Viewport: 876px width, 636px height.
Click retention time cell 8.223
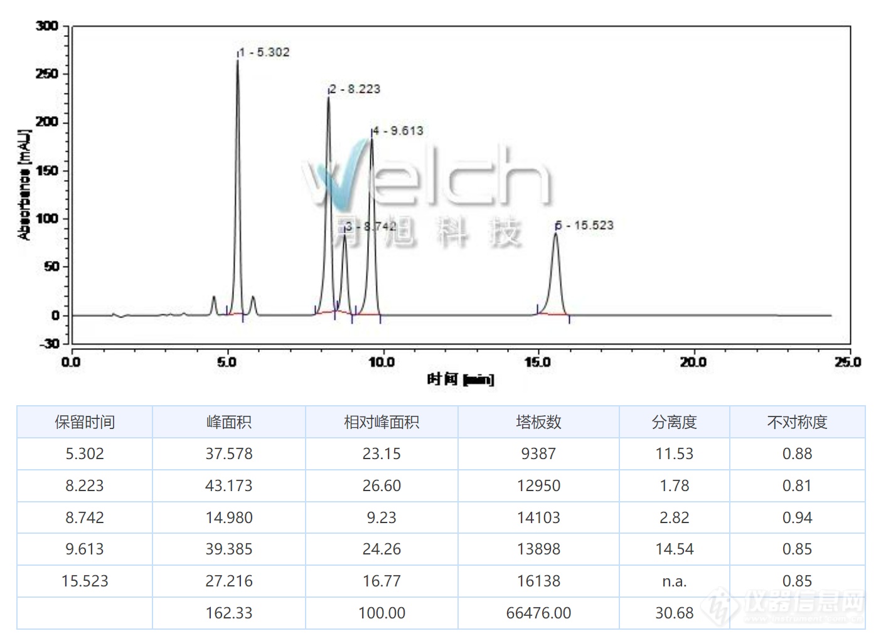85,485
